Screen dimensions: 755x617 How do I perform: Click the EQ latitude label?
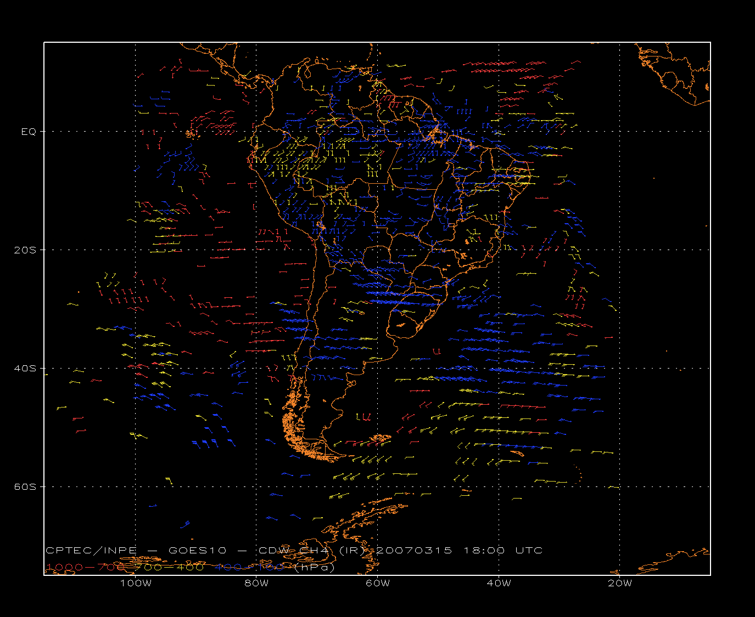point(29,132)
